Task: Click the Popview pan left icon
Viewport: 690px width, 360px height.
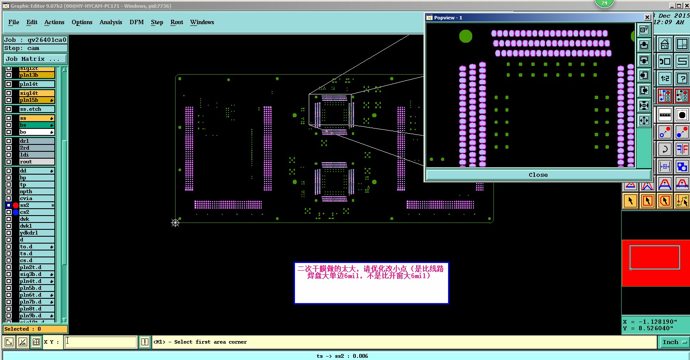Action: coord(644,75)
